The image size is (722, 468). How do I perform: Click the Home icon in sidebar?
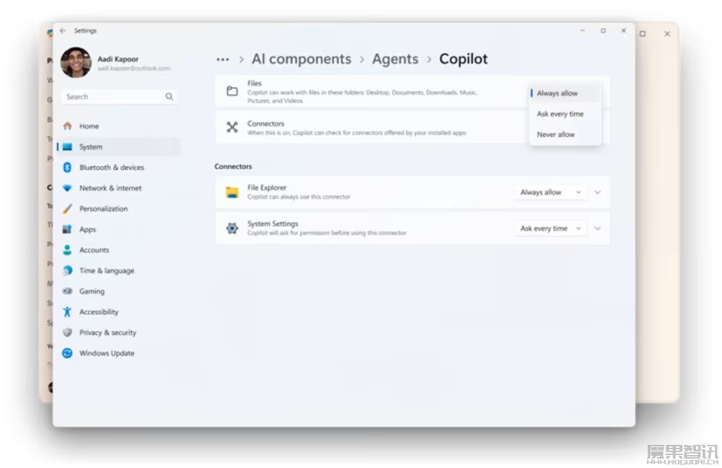pos(67,126)
